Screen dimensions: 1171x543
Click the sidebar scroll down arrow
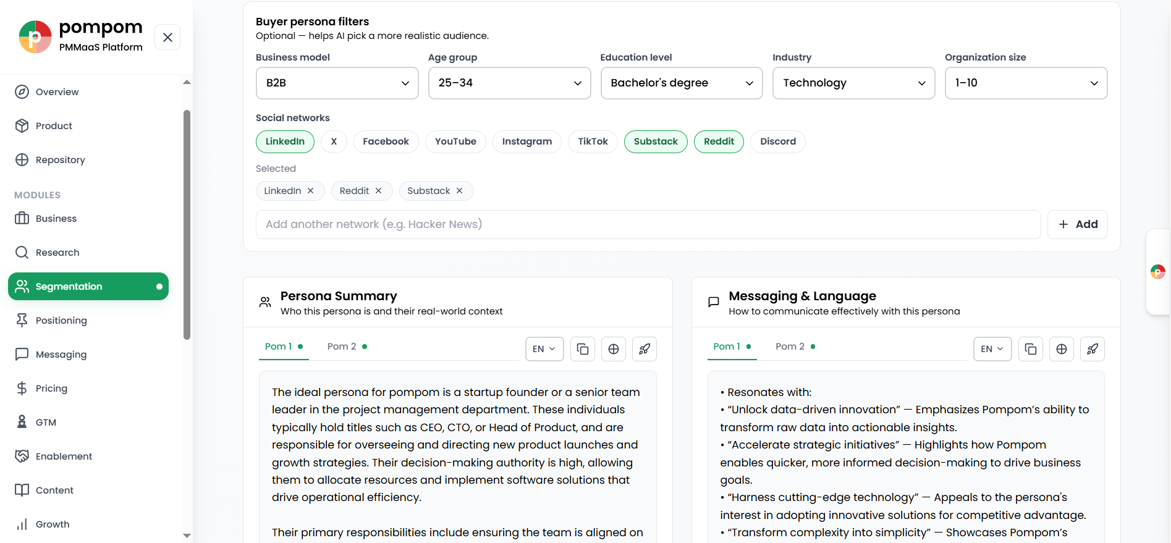(x=187, y=536)
